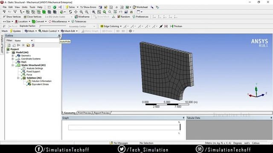Click the Explode Factor slider
The image size is (273, 153).
53,26
